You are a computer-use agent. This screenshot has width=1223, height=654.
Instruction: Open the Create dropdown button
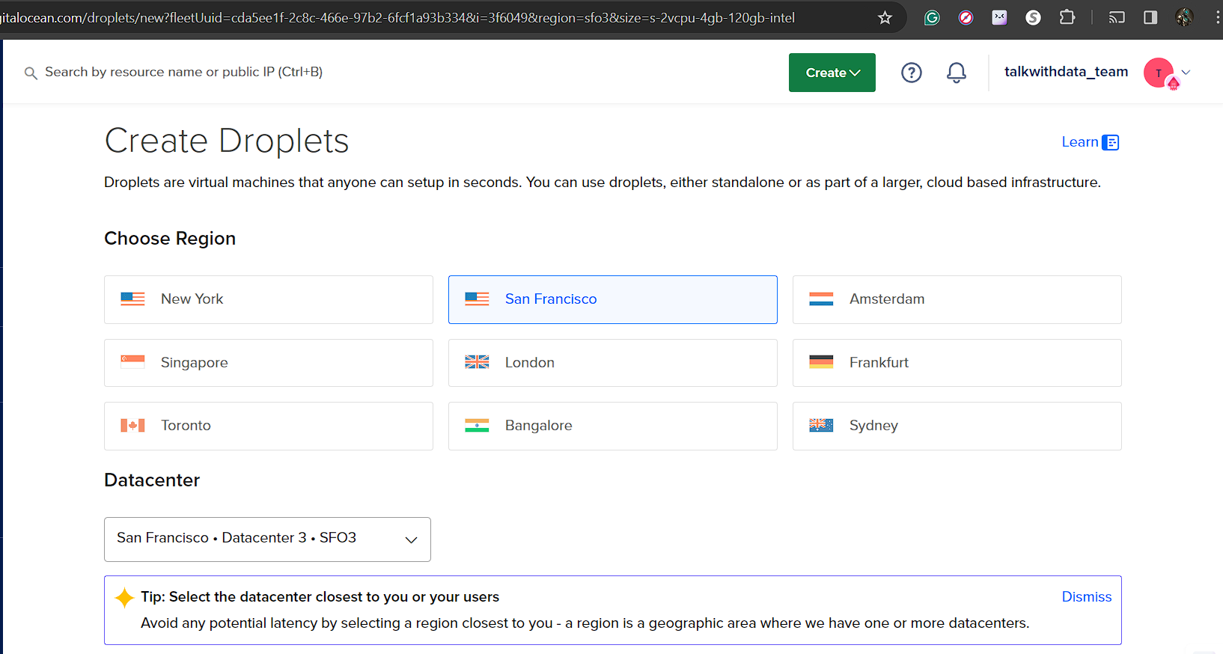pos(832,73)
